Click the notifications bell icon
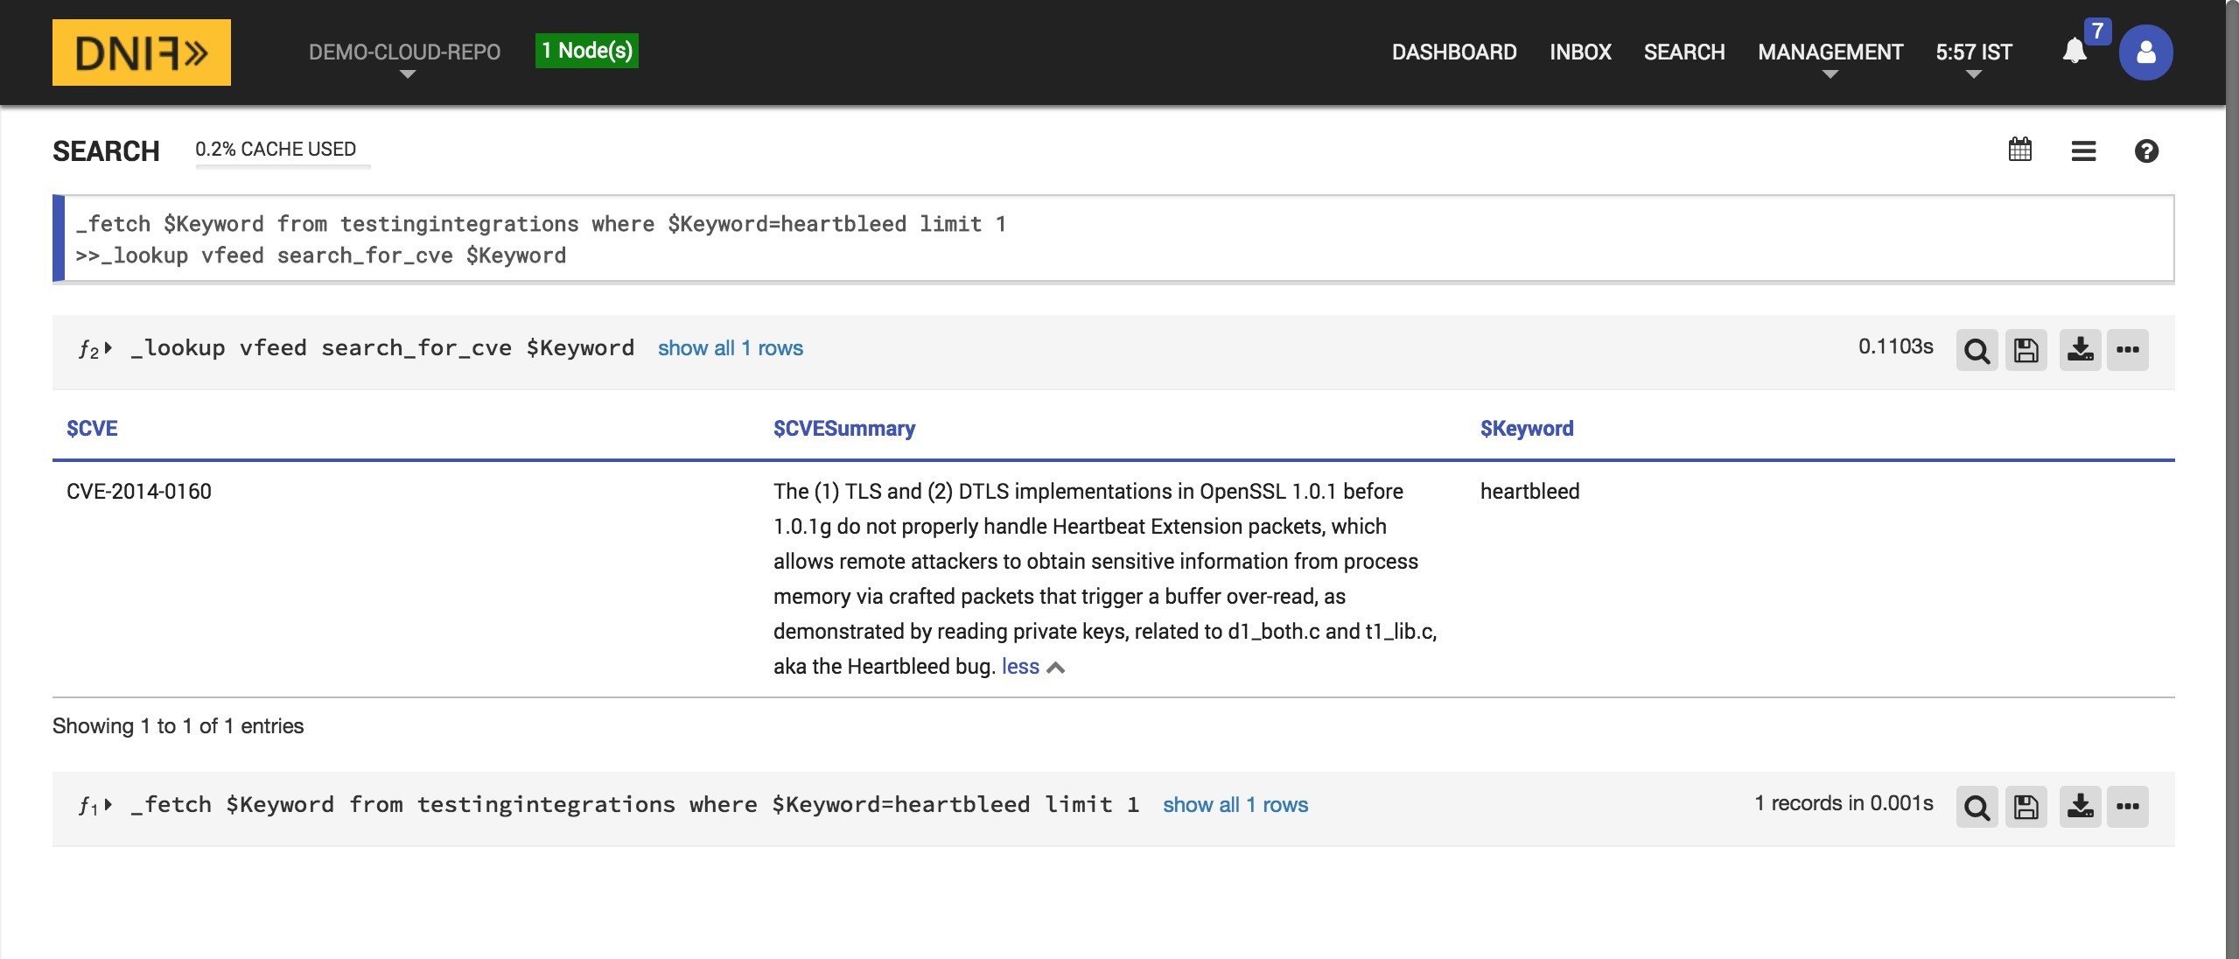 (2075, 52)
